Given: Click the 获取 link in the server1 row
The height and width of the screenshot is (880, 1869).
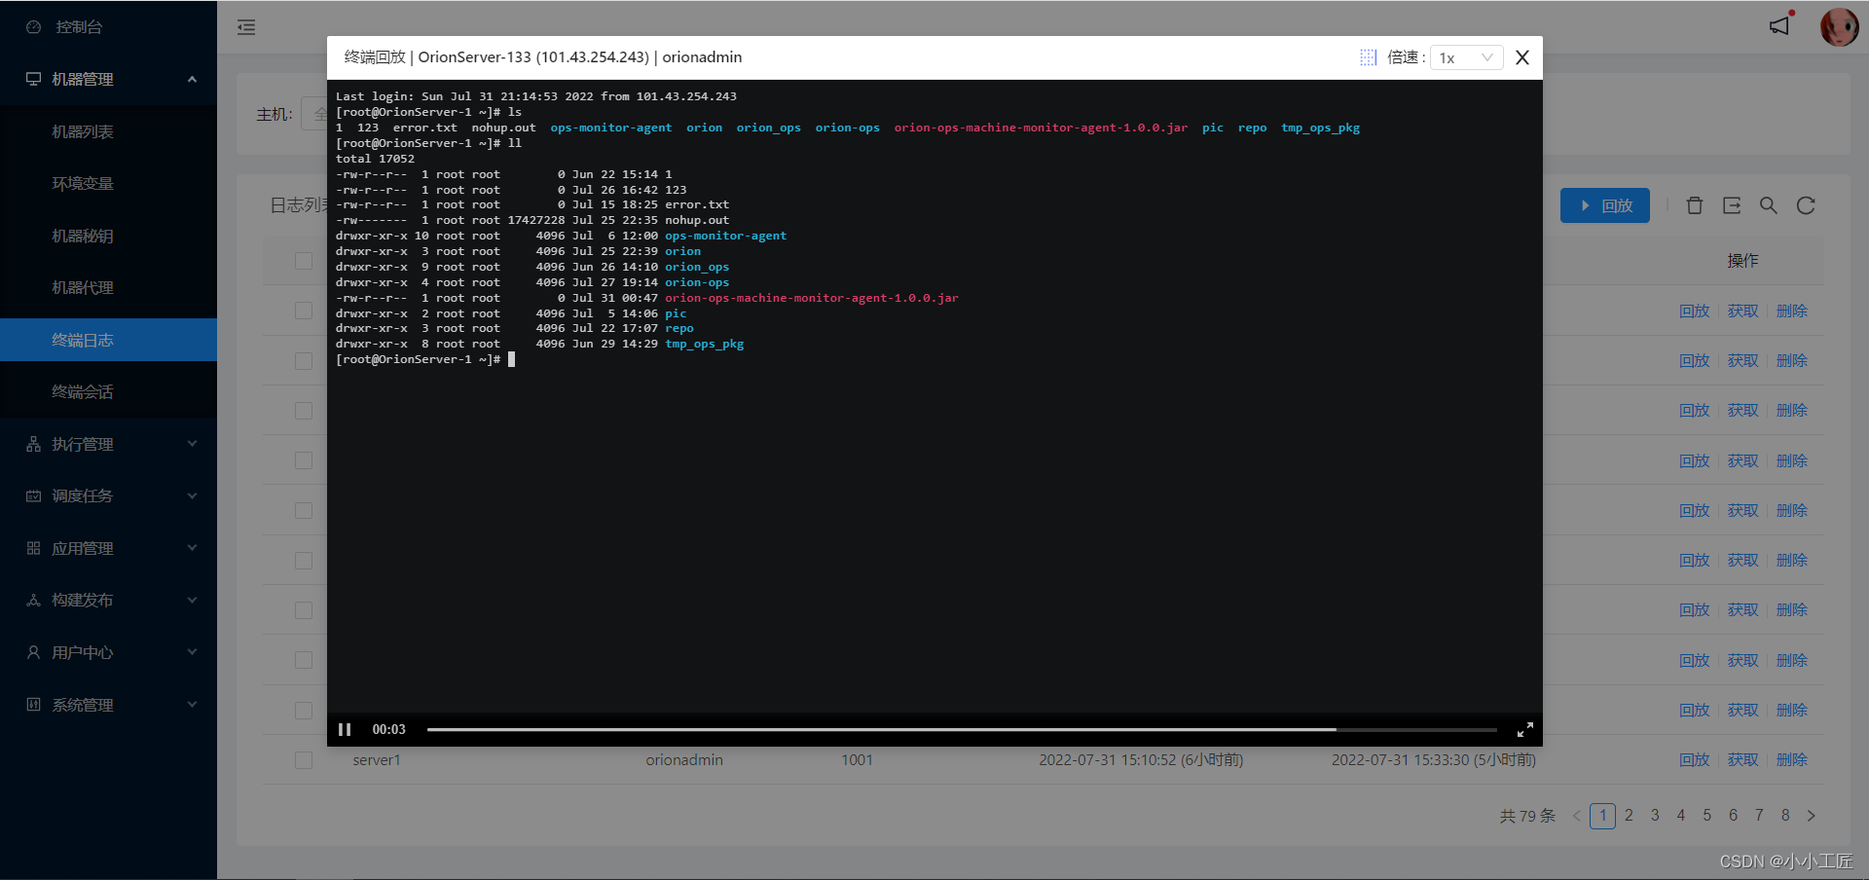Looking at the screenshot, I should (1742, 760).
